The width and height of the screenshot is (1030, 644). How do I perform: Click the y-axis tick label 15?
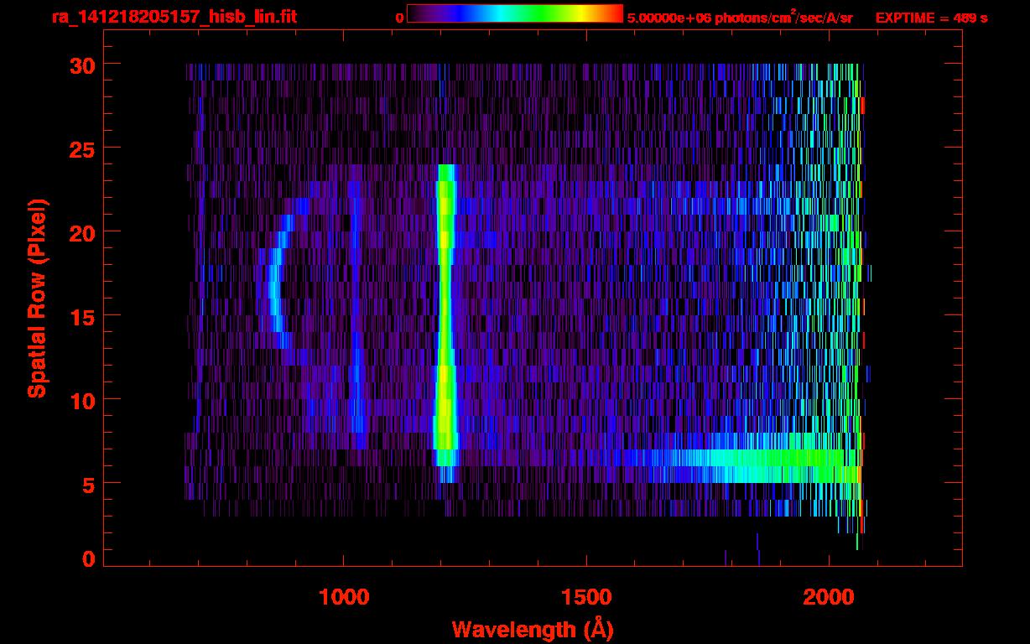click(81, 316)
